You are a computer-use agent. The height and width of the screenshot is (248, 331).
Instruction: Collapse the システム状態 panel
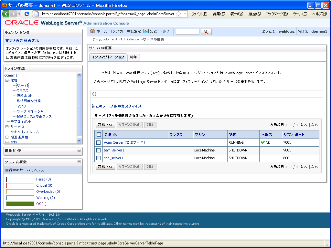[80, 161]
